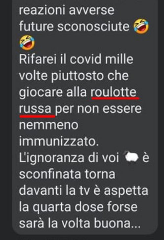The image size is (164, 240).
Task: Click the line 'sconfinata torna'
Action: (67, 174)
